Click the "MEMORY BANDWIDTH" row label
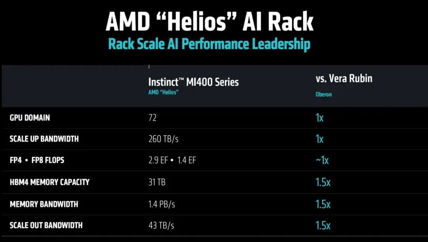 point(44,204)
